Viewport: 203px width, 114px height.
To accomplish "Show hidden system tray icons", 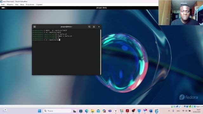I will 169,111.
